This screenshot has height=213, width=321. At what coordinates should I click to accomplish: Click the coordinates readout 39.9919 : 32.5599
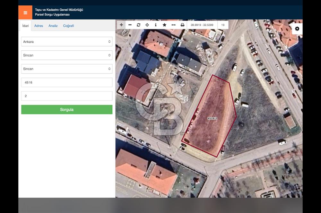coord(202,25)
